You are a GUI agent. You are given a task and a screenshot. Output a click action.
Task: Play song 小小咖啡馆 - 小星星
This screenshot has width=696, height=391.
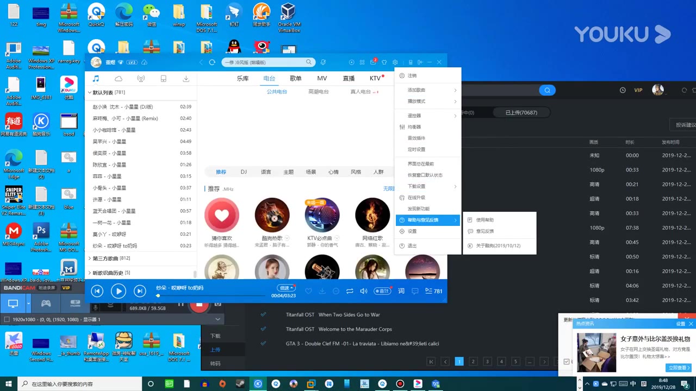(141, 130)
